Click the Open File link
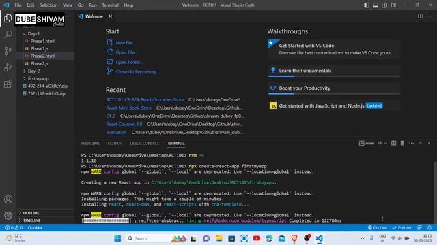This screenshot has height=245, width=437. coord(122,52)
